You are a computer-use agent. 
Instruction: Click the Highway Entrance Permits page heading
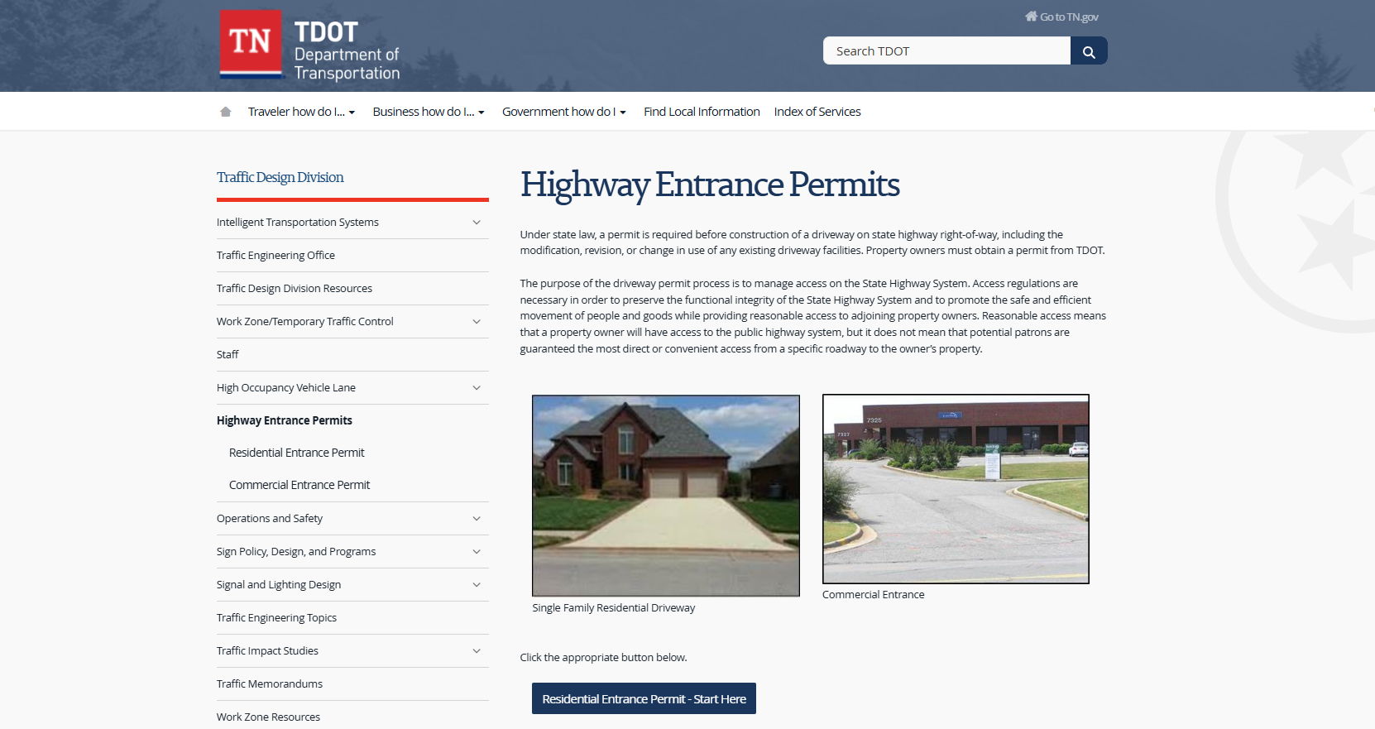click(710, 185)
